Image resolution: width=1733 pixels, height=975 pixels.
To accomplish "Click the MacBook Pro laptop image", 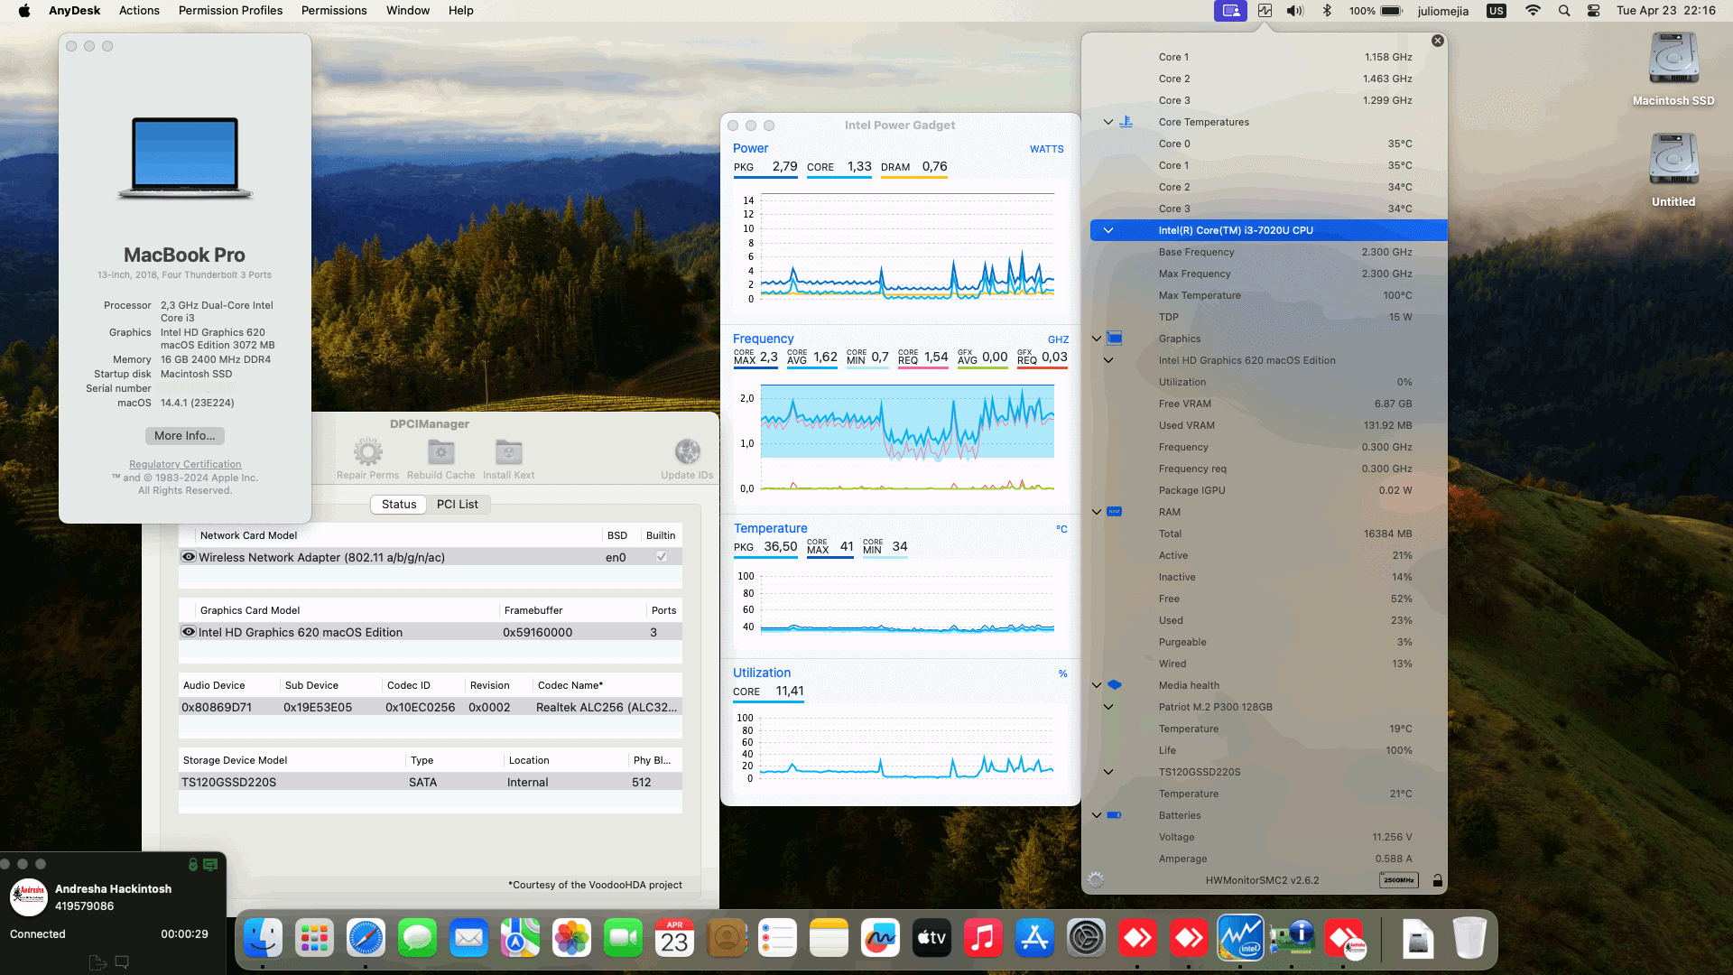I will point(185,158).
